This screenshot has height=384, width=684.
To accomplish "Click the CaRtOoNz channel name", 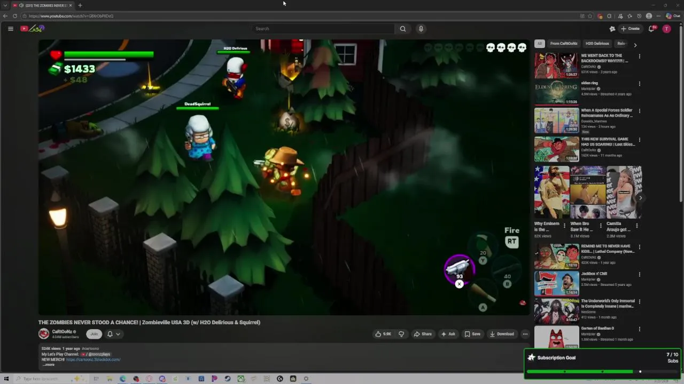I will point(62,332).
